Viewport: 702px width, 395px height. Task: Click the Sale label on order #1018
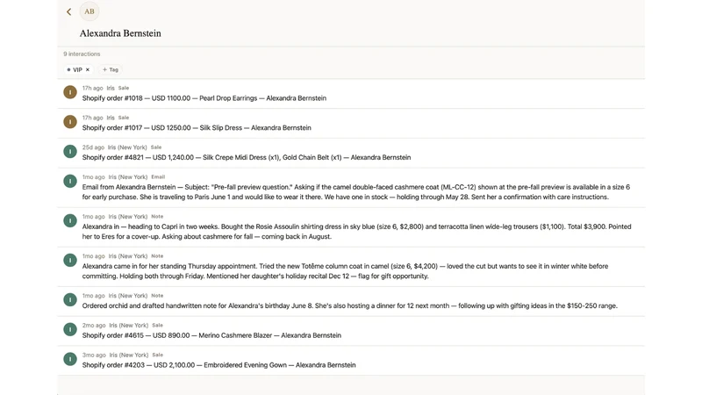124,89
